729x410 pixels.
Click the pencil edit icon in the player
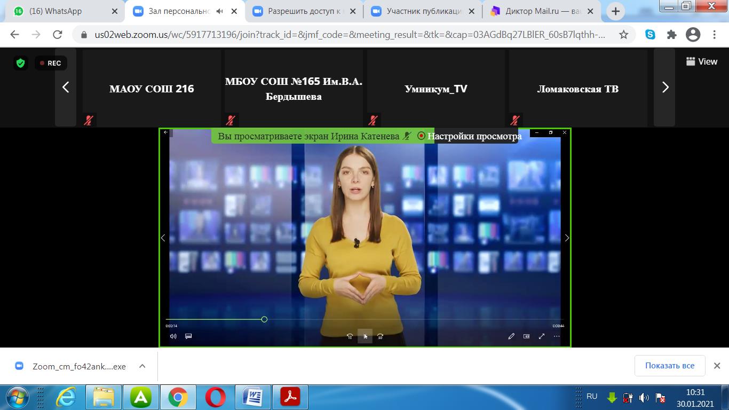coord(511,336)
